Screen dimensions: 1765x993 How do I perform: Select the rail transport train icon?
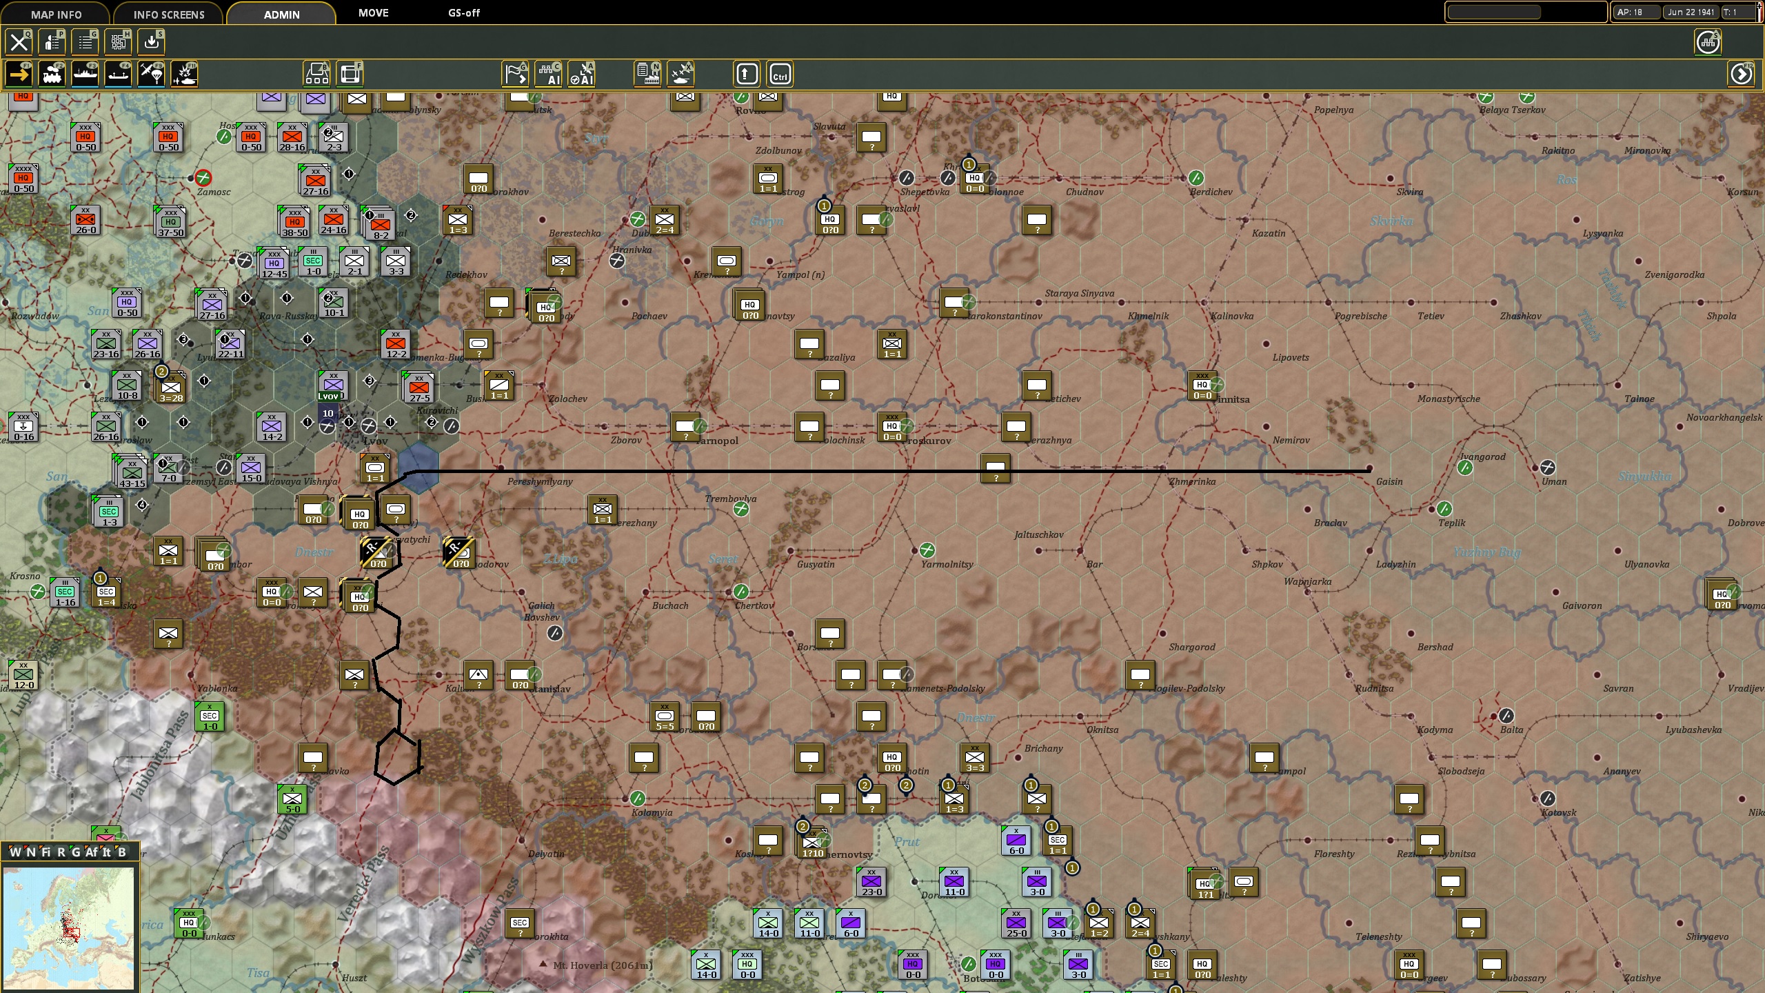click(52, 74)
